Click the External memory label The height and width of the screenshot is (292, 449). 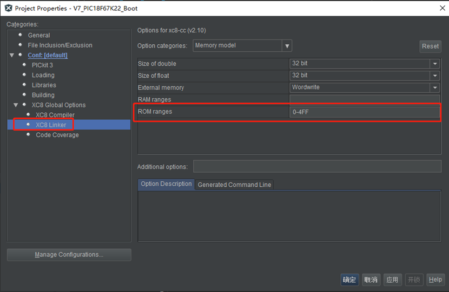161,88
